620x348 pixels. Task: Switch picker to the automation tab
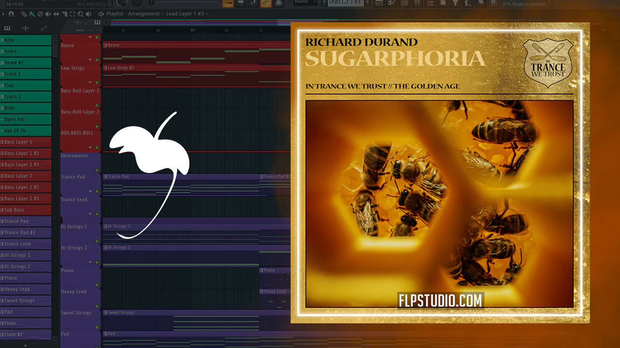tap(44, 29)
